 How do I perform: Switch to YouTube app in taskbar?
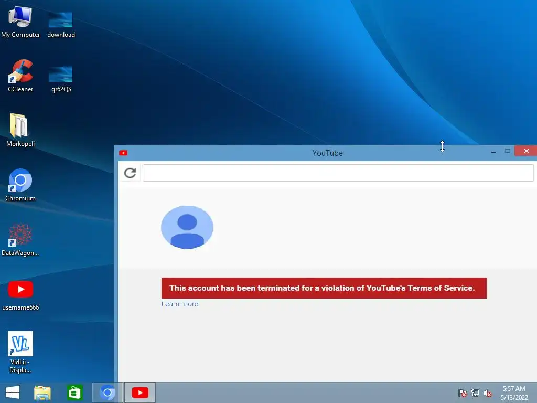pyautogui.click(x=139, y=393)
